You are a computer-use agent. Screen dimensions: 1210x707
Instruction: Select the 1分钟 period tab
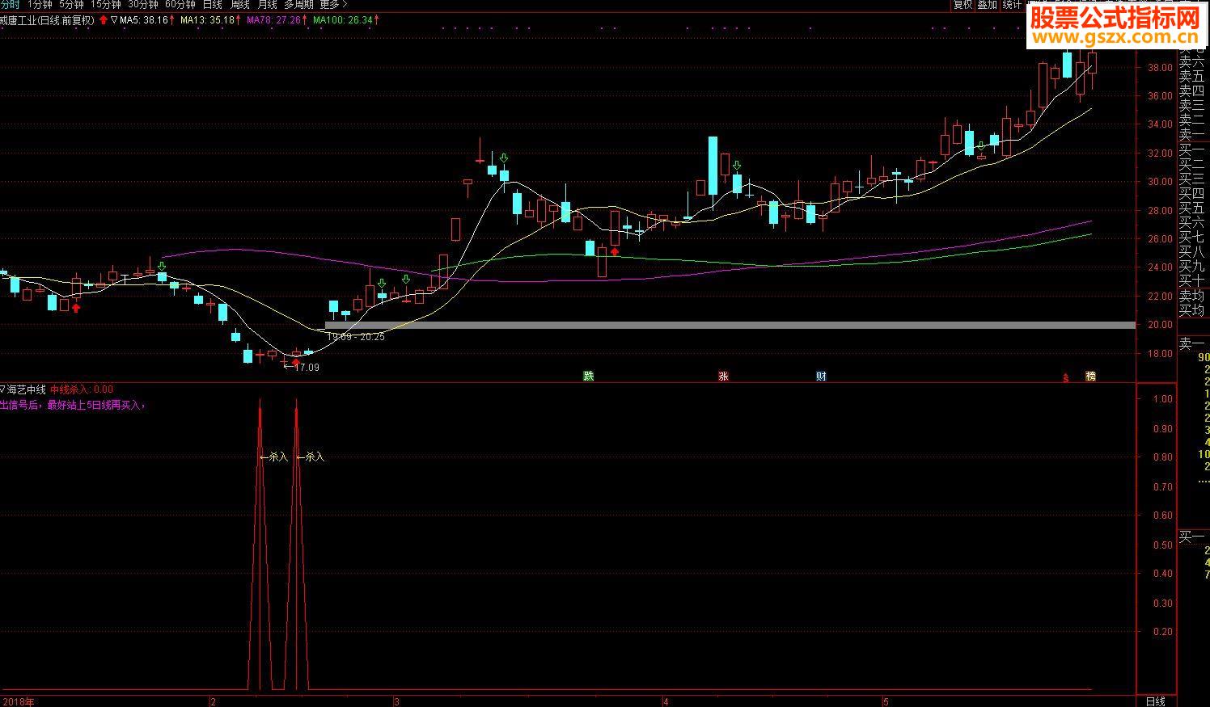(40, 5)
